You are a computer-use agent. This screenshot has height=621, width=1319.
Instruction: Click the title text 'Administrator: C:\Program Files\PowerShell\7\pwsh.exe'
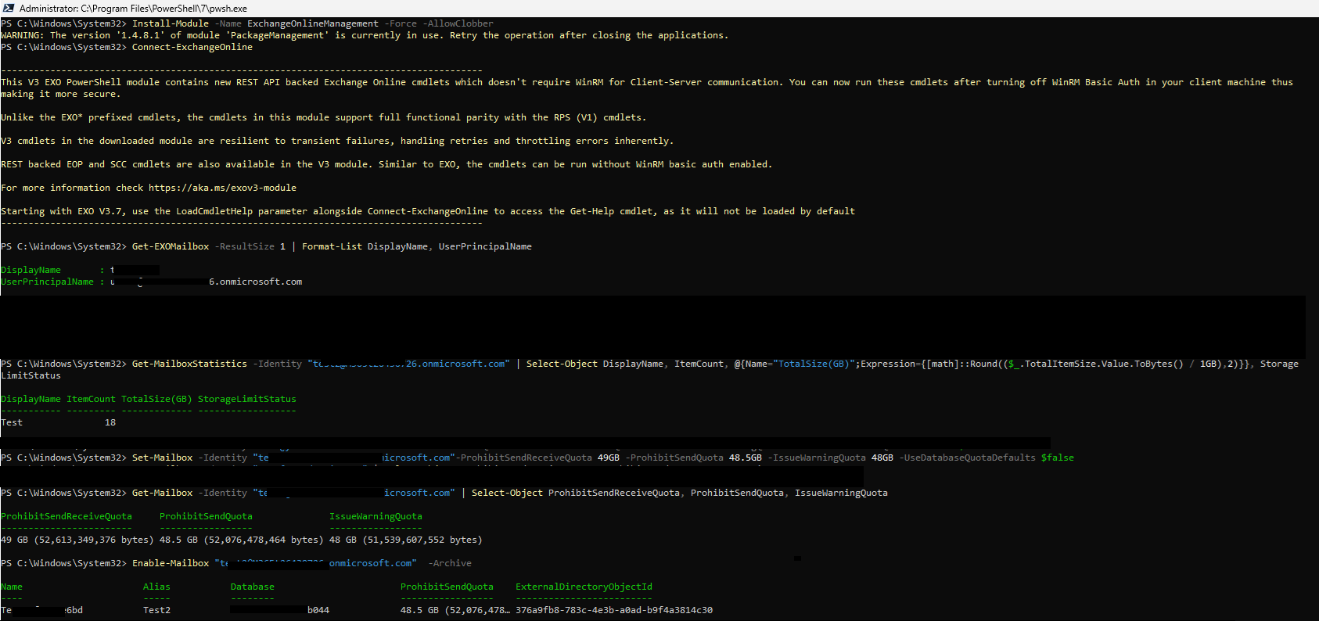(133, 9)
